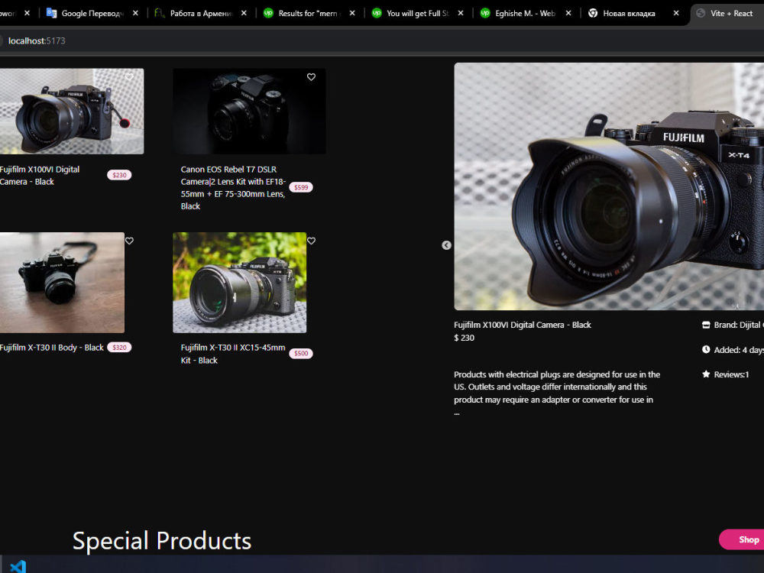The width and height of the screenshot is (764, 573).
Task: Open the Fujifilm X-T30 II Body - Black title
Action: [52, 348]
